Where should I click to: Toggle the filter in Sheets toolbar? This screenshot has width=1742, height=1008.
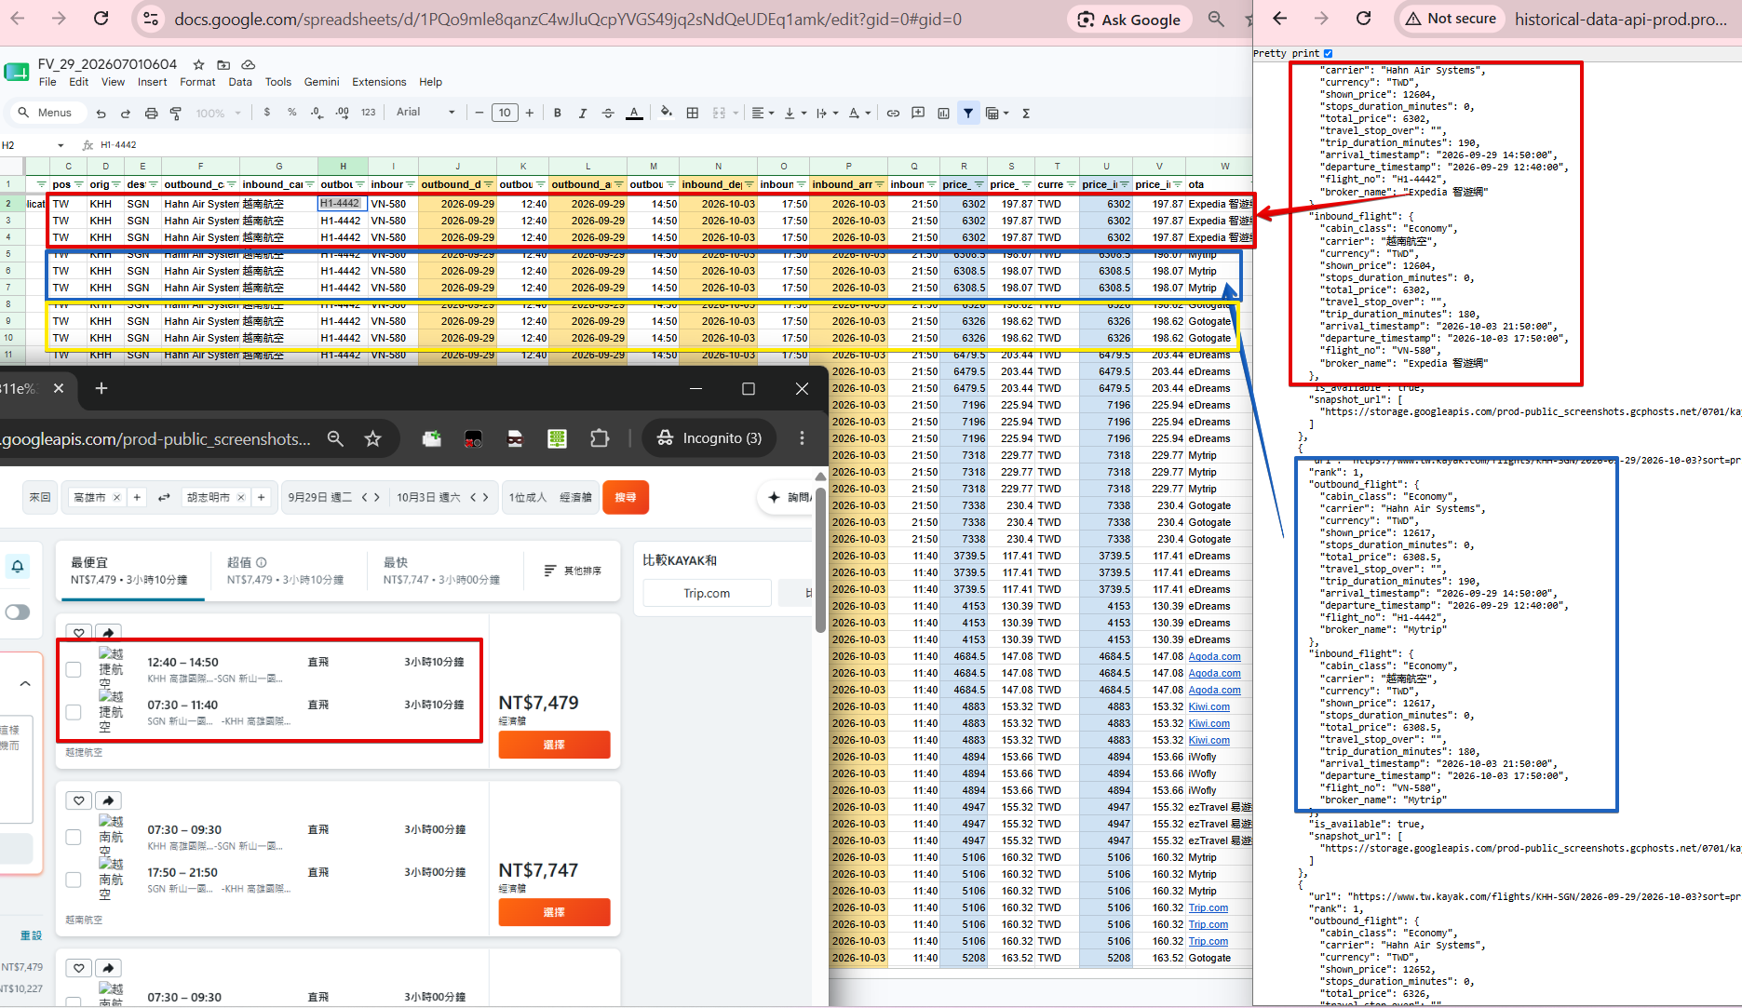tap(968, 114)
